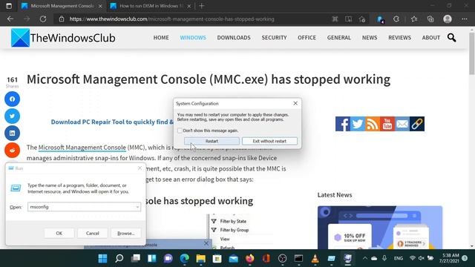Click the chain link icon on right
The image size is (475, 267).
pos(417,124)
